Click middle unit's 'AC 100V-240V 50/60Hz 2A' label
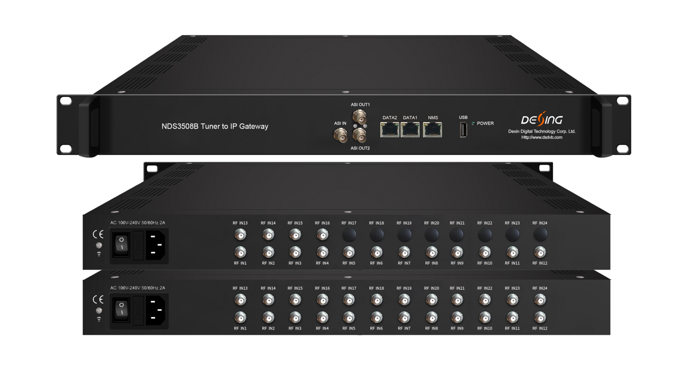 click(x=138, y=223)
